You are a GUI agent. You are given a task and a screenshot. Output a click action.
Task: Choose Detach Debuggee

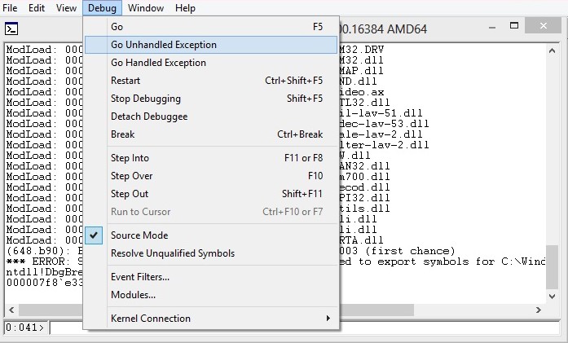click(x=149, y=117)
